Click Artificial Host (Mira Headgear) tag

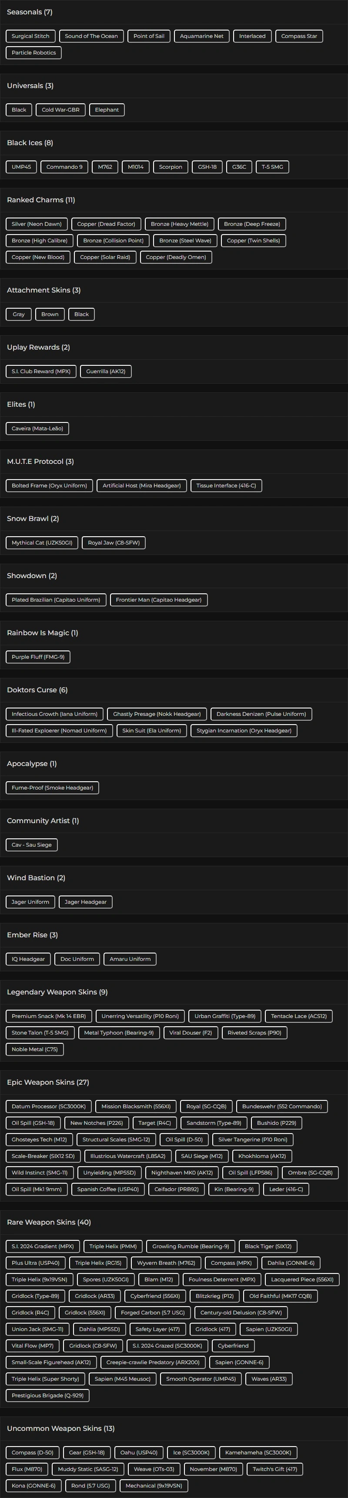click(141, 486)
